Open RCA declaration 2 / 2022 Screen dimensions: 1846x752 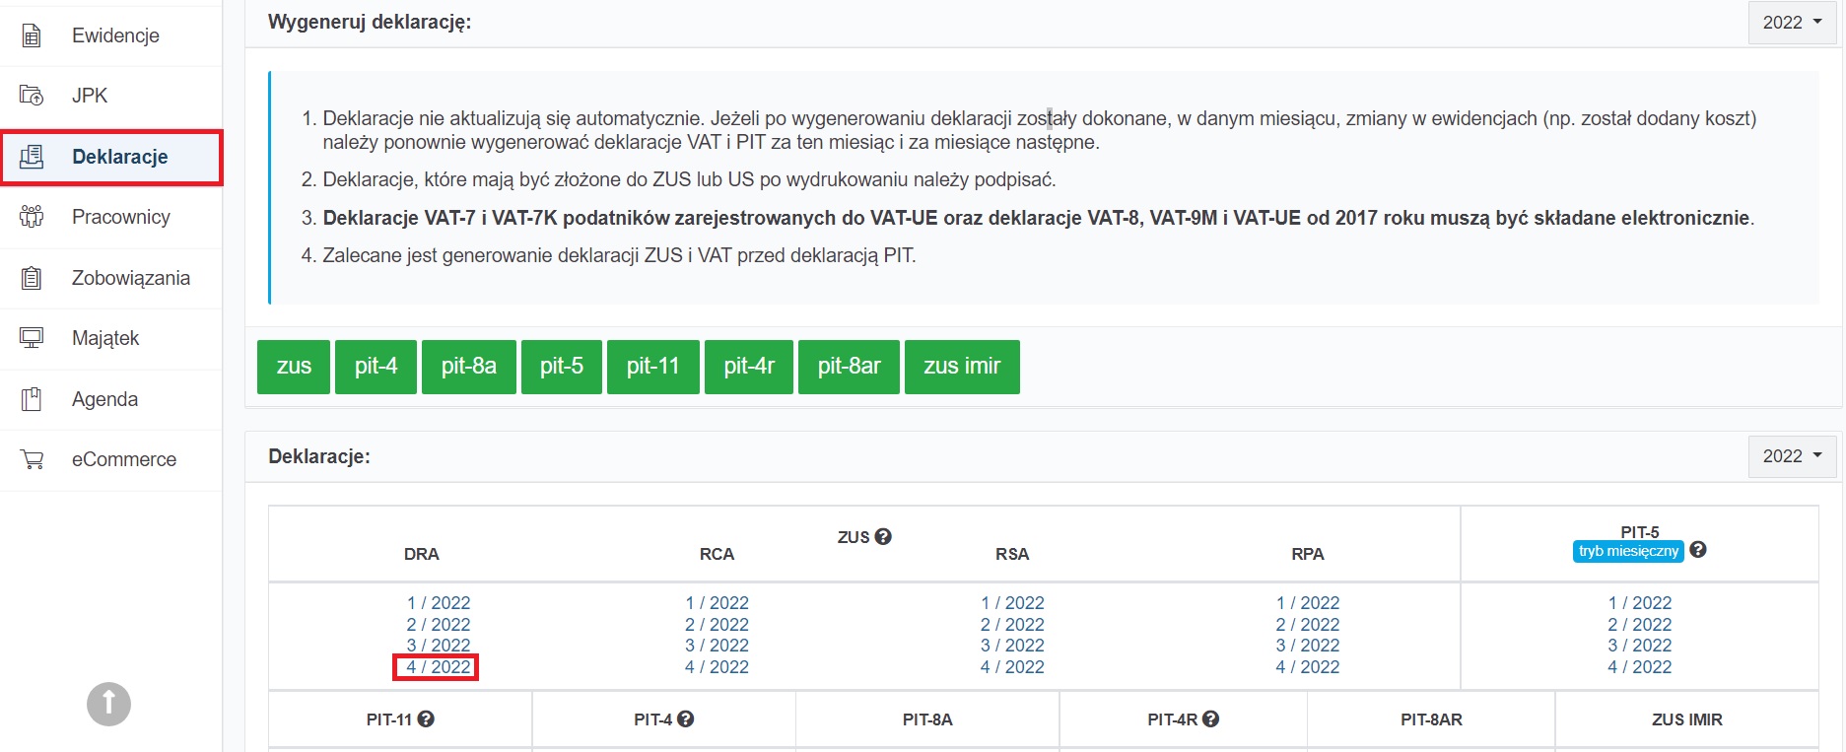717,625
